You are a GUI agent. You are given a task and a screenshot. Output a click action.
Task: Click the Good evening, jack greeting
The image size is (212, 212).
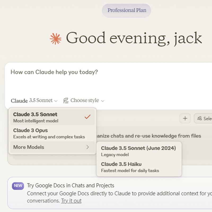coord(134,38)
